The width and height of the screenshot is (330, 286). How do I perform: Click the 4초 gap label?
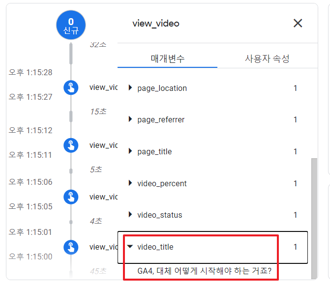pyautogui.click(x=96, y=221)
